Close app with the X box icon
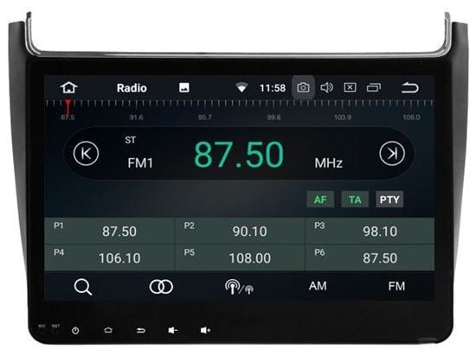This screenshot has height=356, width=476. point(350,87)
